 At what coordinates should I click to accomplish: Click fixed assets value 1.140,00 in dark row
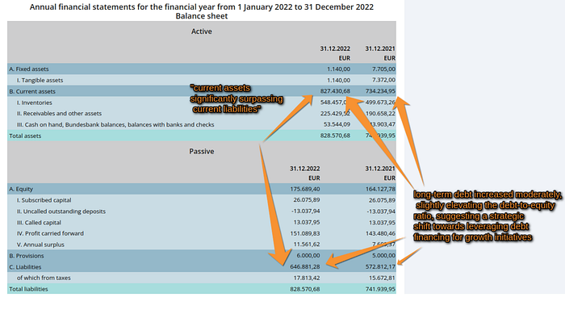338,69
